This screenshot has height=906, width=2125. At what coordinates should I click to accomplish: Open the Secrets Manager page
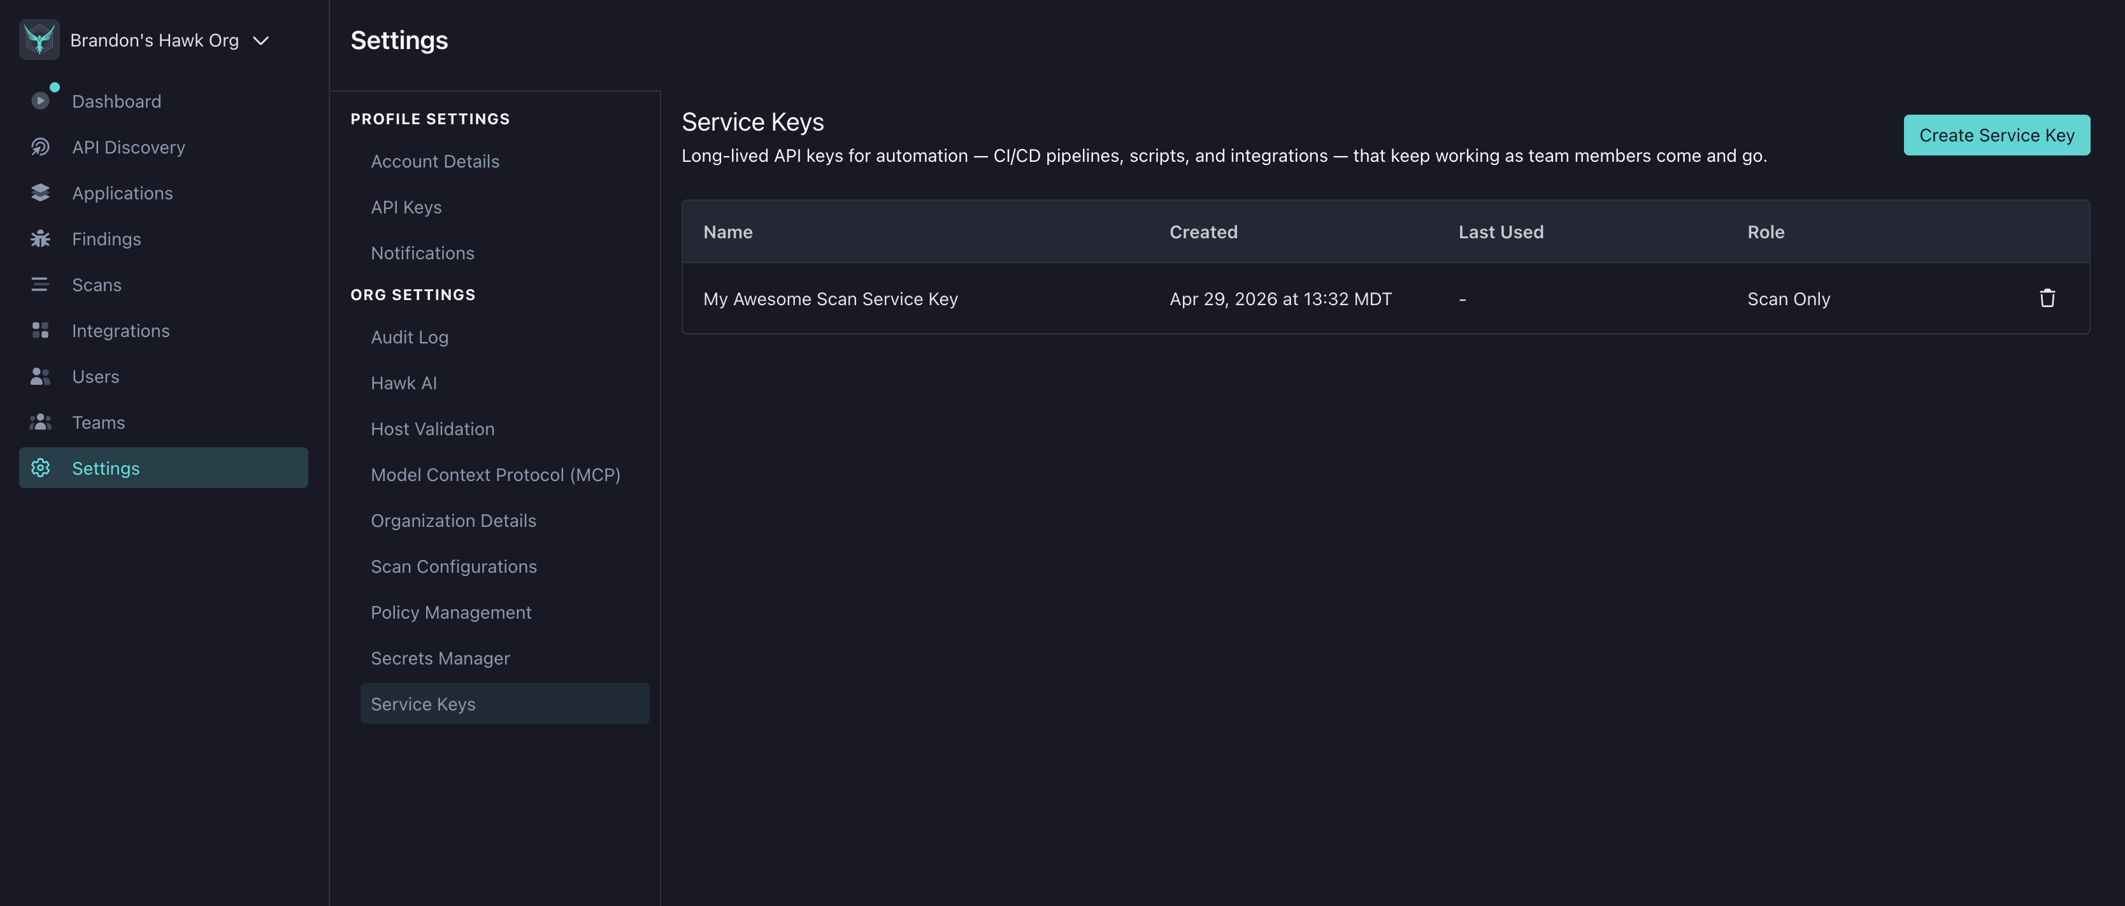pyautogui.click(x=440, y=658)
